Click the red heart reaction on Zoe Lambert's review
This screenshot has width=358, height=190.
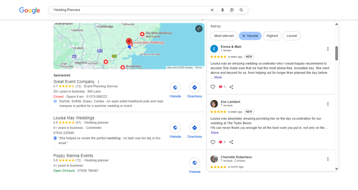[221, 142]
